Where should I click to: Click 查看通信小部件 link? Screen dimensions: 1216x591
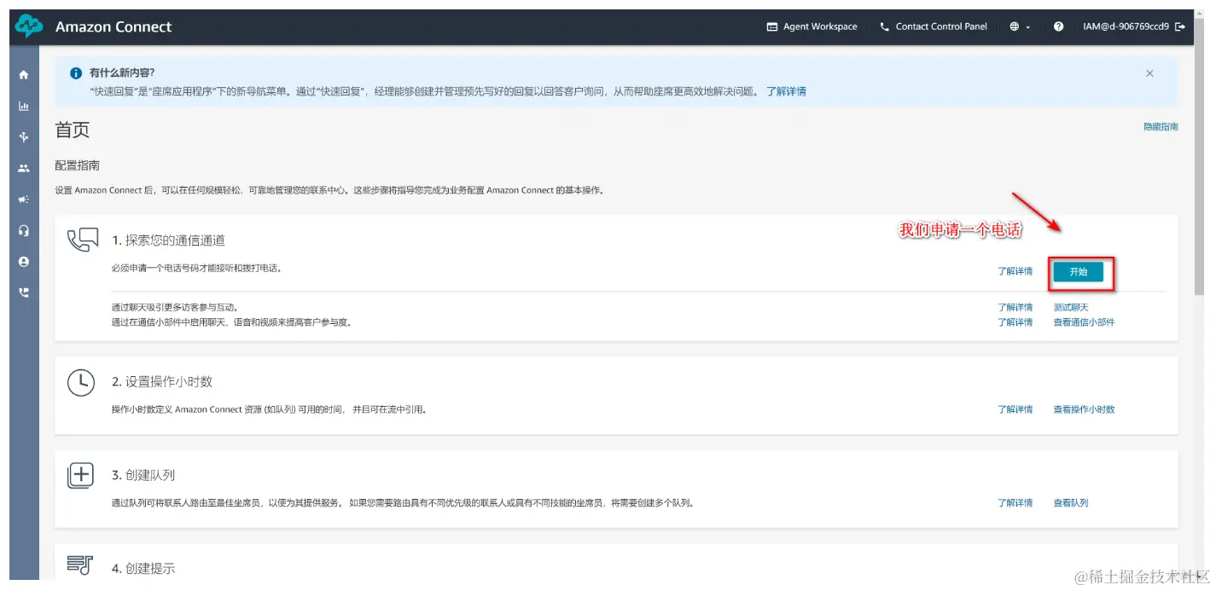(x=1084, y=322)
